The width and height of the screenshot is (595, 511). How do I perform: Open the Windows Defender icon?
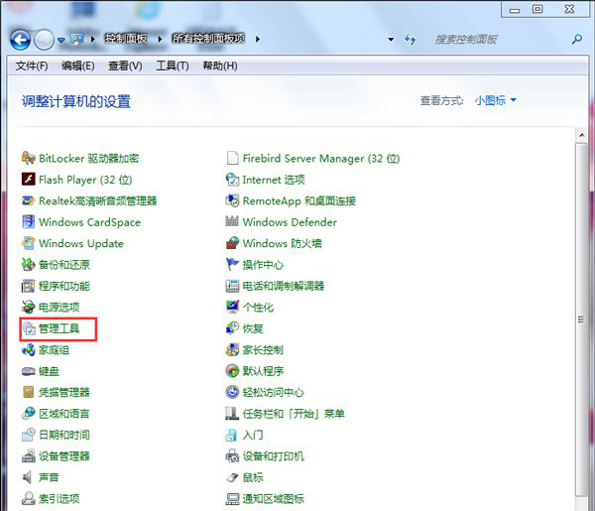pyautogui.click(x=232, y=221)
